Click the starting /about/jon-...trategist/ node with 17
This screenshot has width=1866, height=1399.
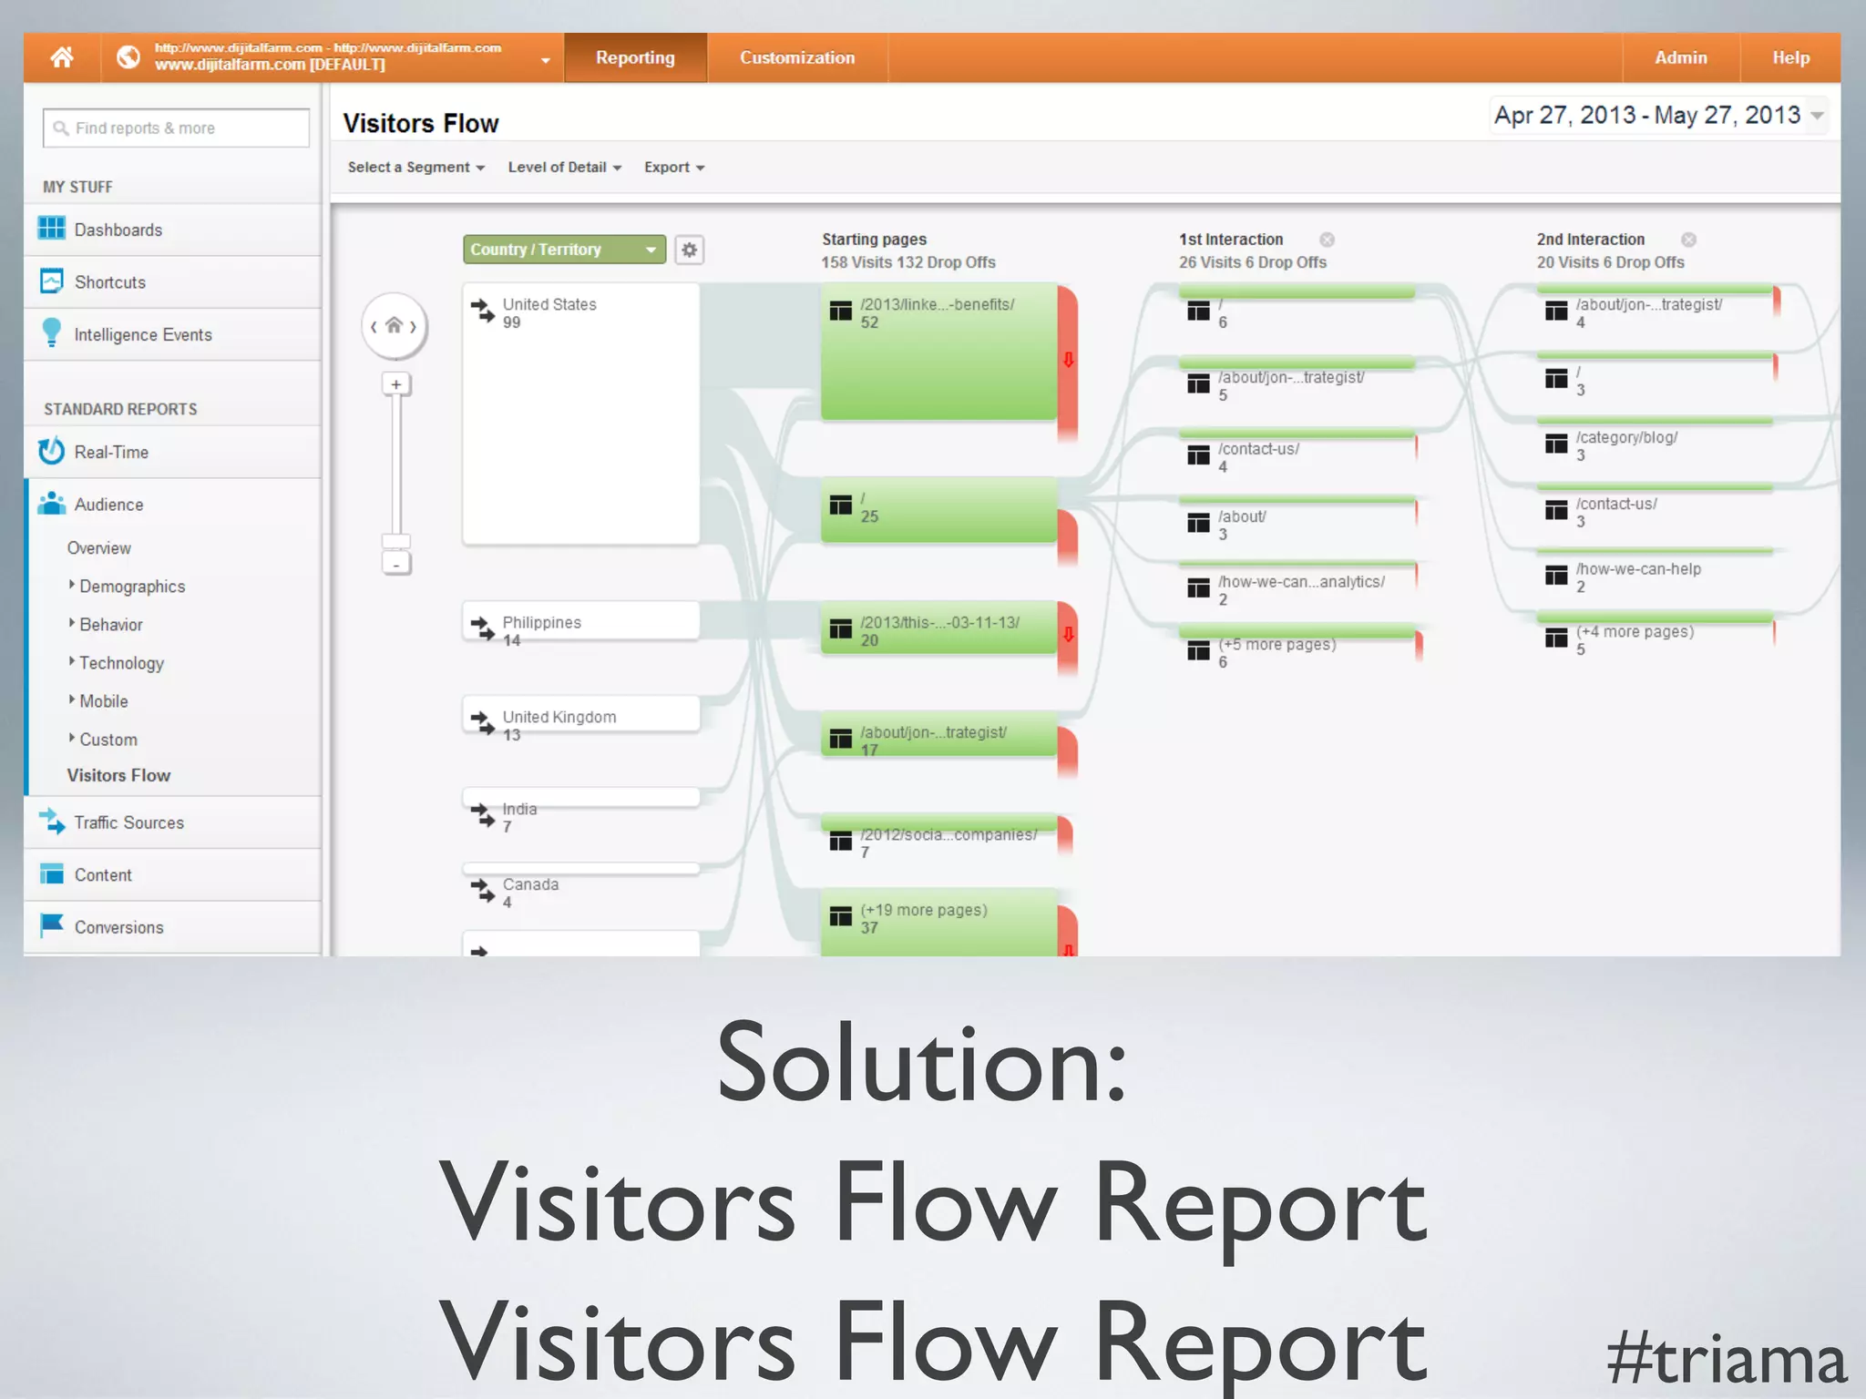(x=939, y=734)
